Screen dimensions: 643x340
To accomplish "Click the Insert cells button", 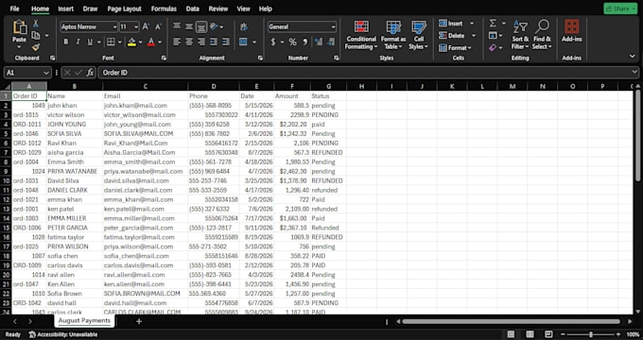I will pyautogui.click(x=451, y=24).
